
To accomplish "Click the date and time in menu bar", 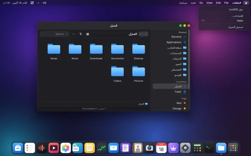I will point(15,3).
